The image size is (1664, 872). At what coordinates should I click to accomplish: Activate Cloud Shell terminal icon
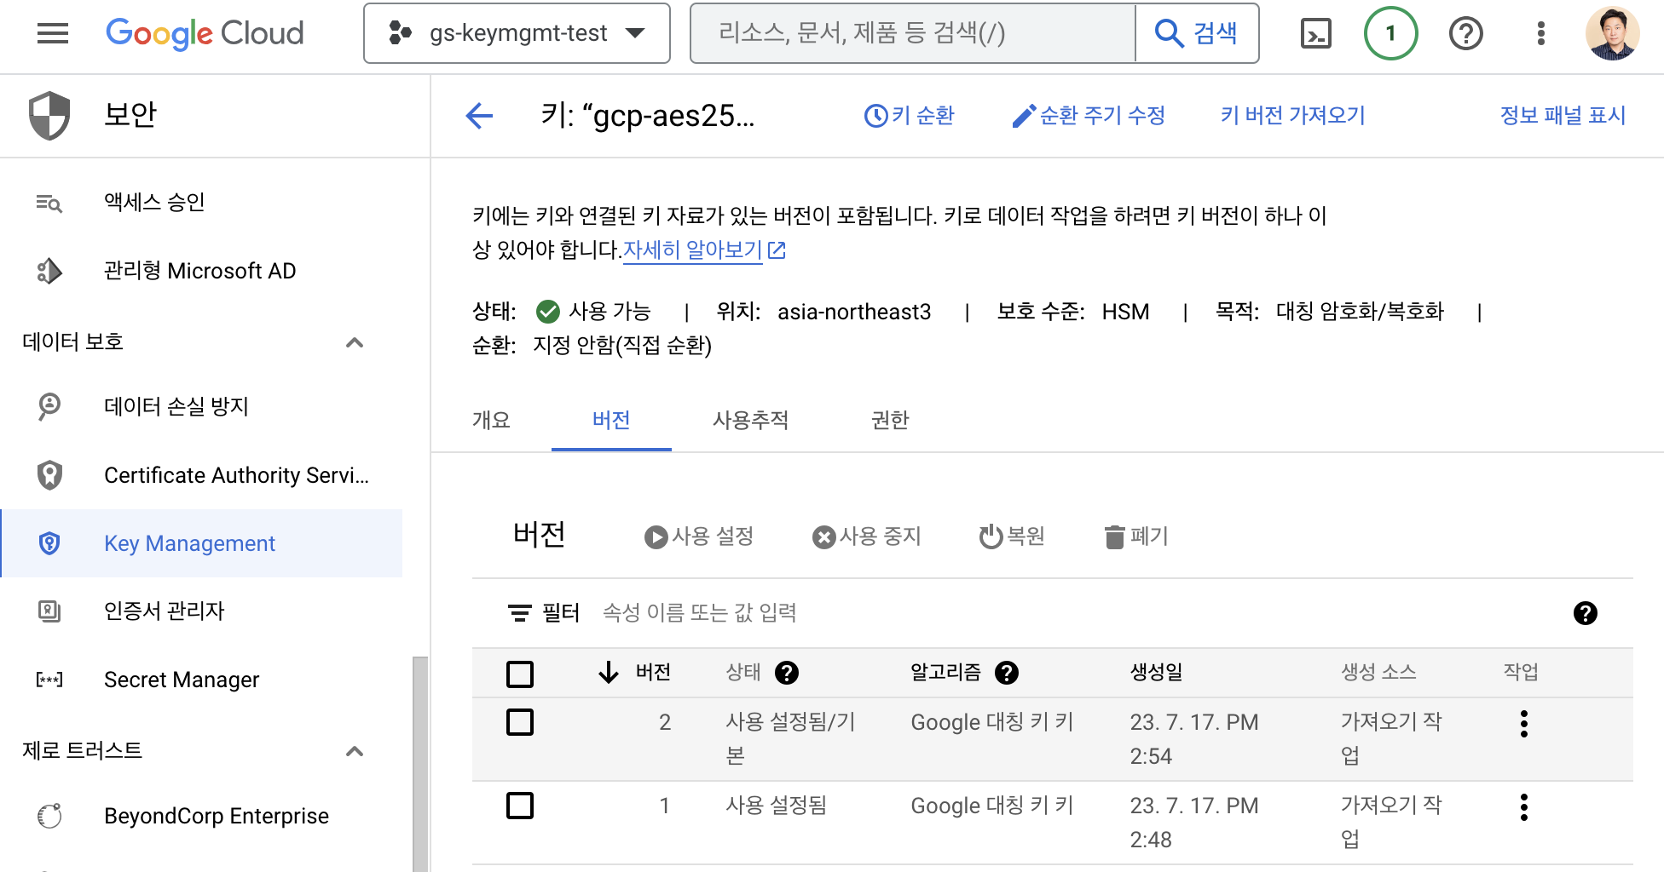pos(1316,33)
